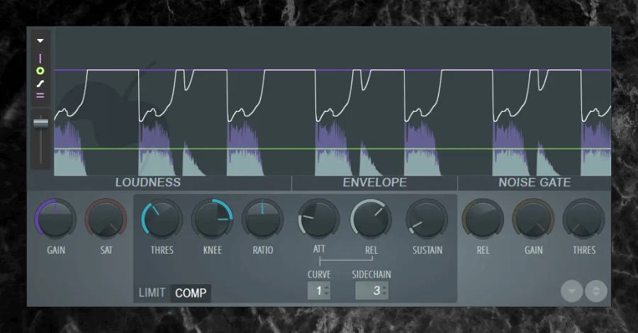Image resolution: width=638 pixels, height=333 pixels.
Task: Click the Loudness GAIN knob
Action: [55, 219]
